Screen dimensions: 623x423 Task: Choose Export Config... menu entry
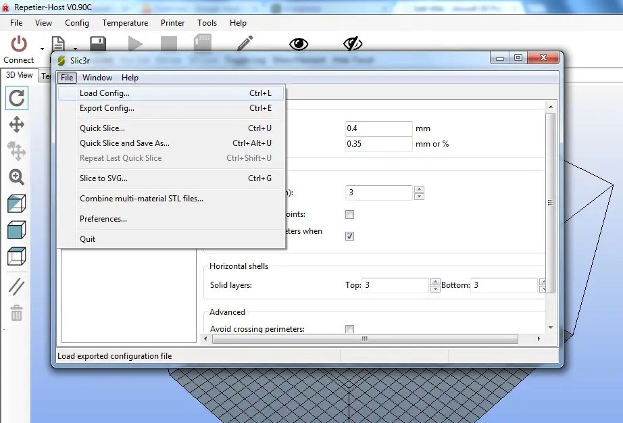[x=171, y=108]
